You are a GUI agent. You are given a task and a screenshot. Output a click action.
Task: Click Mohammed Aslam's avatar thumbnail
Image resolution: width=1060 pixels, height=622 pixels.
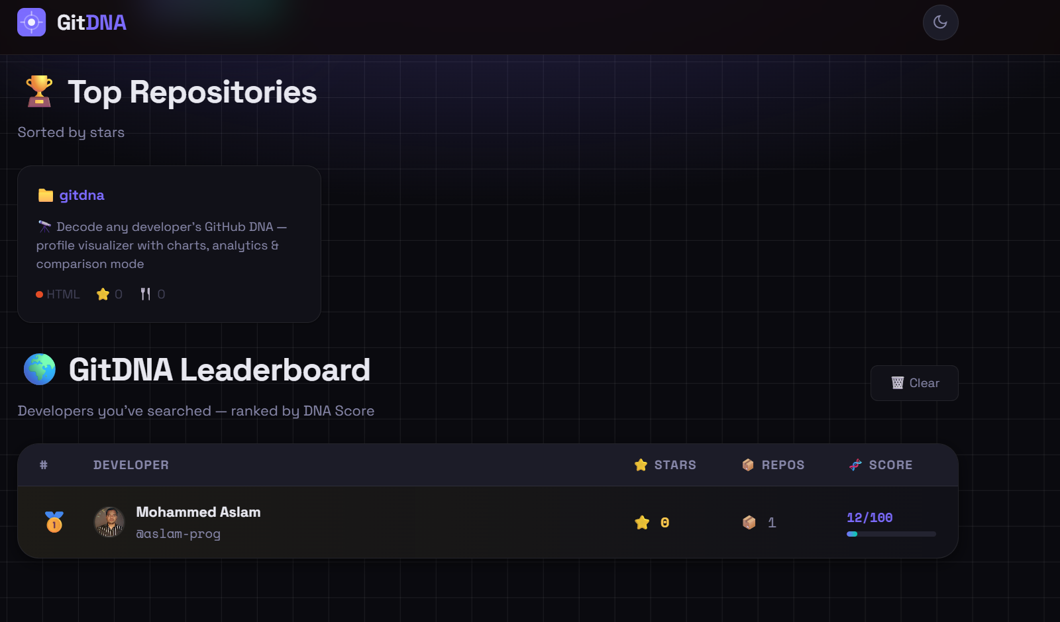pos(109,522)
